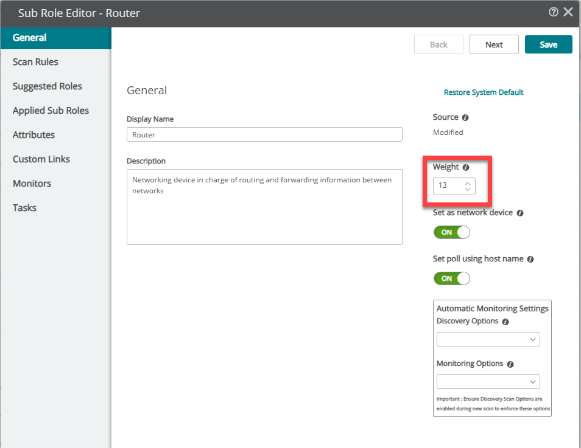This screenshot has width=581, height=448.
Task: Click inside the Description text area
Action: [x=264, y=207]
